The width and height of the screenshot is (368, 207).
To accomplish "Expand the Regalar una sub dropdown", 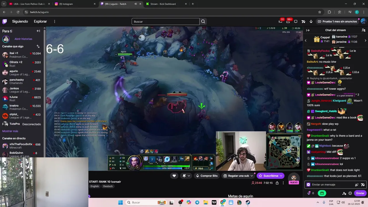I will [252, 176].
